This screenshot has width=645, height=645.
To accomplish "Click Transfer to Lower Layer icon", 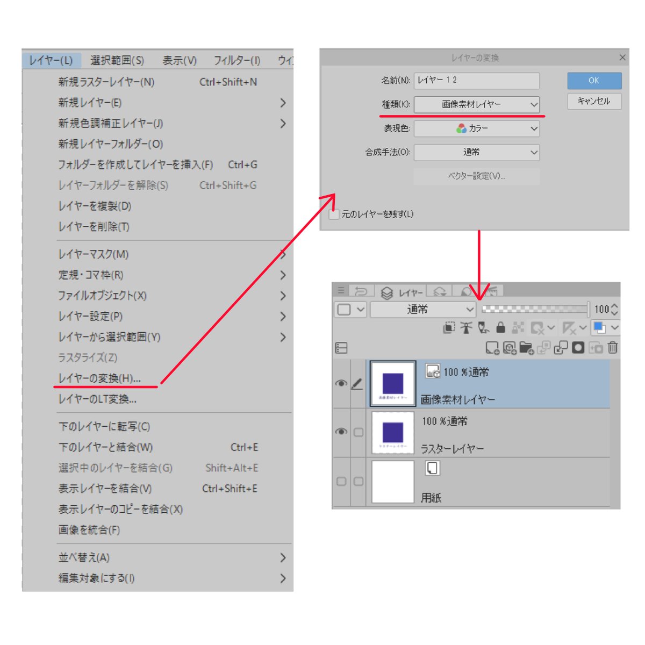I will (543, 348).
